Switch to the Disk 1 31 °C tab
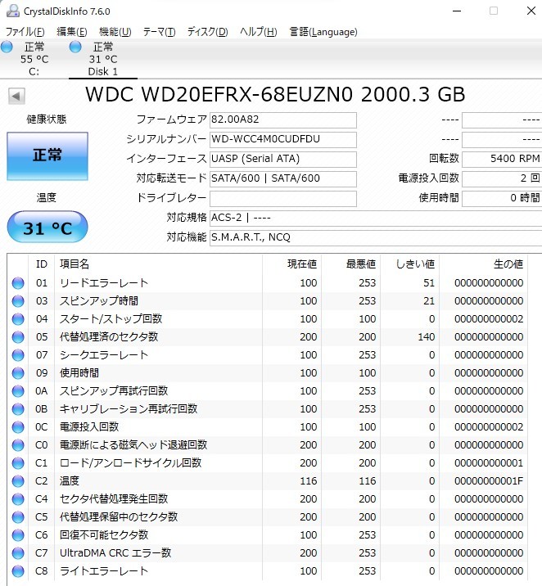The height and width of the screenshot is (586, 542). pyautogui.click(x=103, y=59)
